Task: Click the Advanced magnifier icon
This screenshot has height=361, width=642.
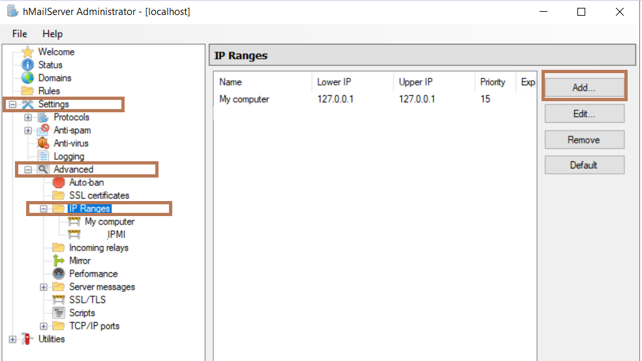Action: (x=43, y=169)
